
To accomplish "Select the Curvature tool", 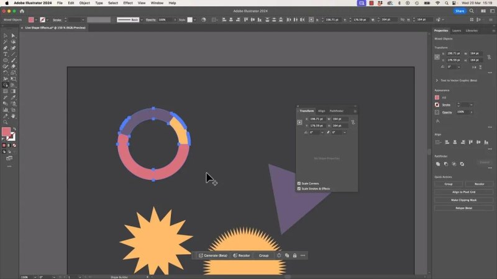I will 13,48.
